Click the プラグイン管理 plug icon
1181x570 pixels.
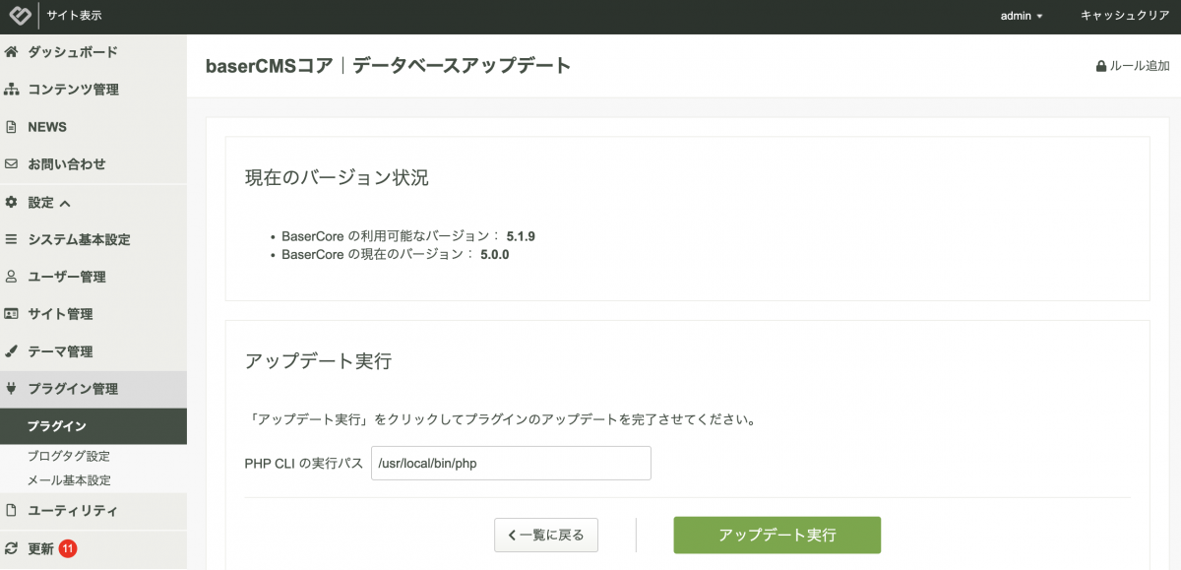12,389
